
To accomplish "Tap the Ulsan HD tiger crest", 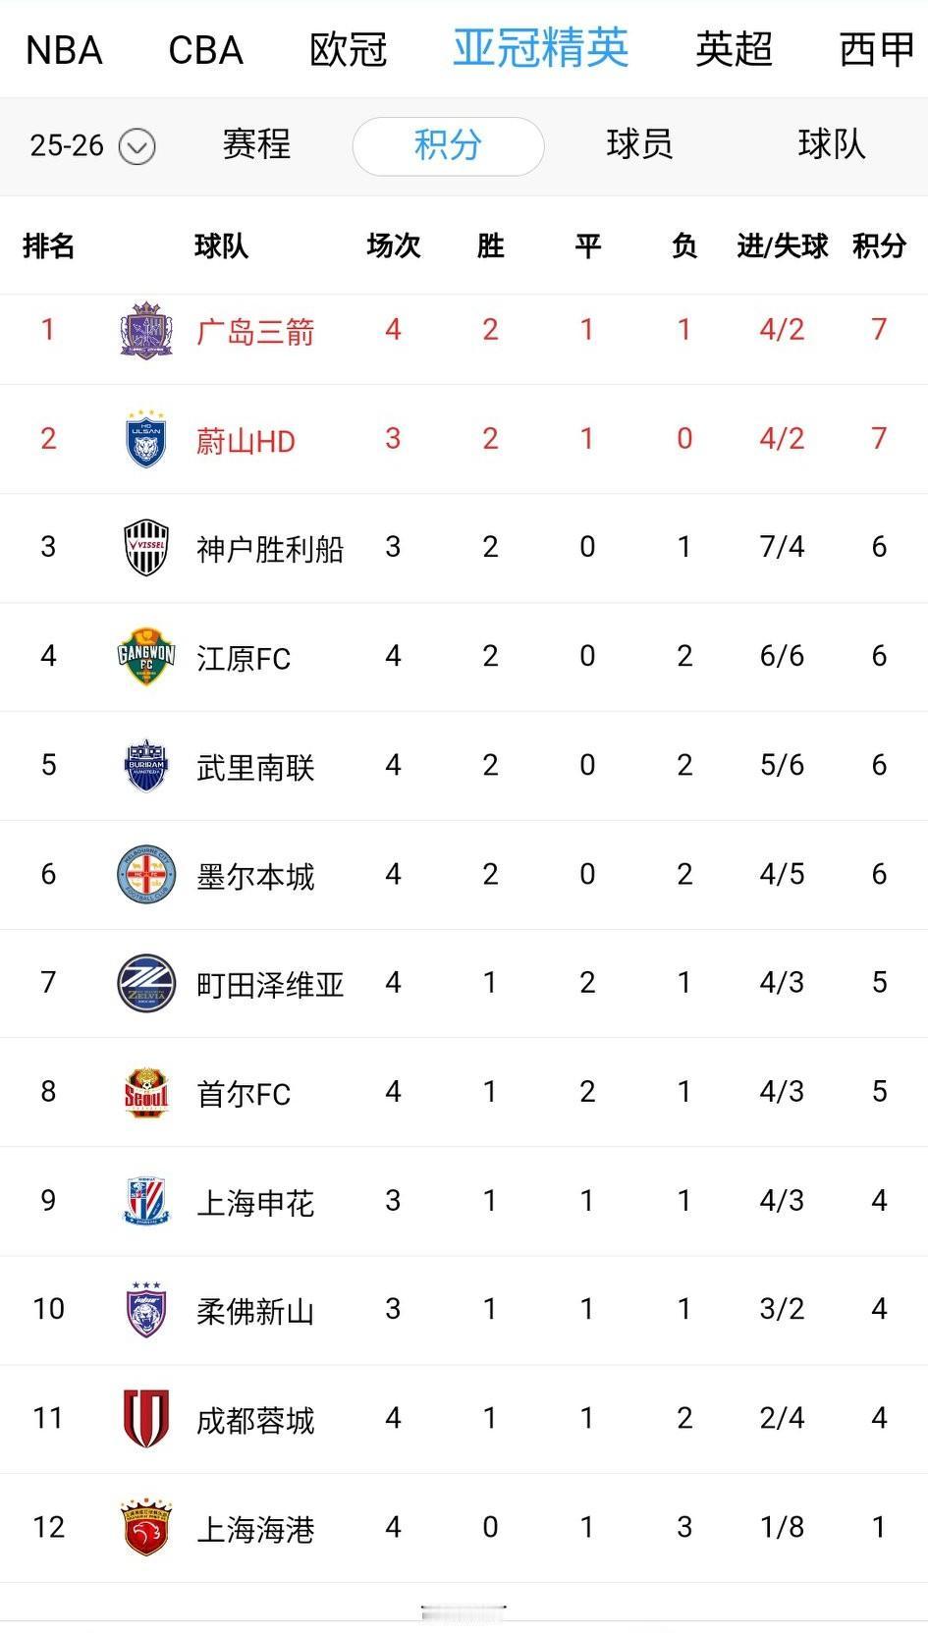I will pyautogui.click(x=146, y=439).
